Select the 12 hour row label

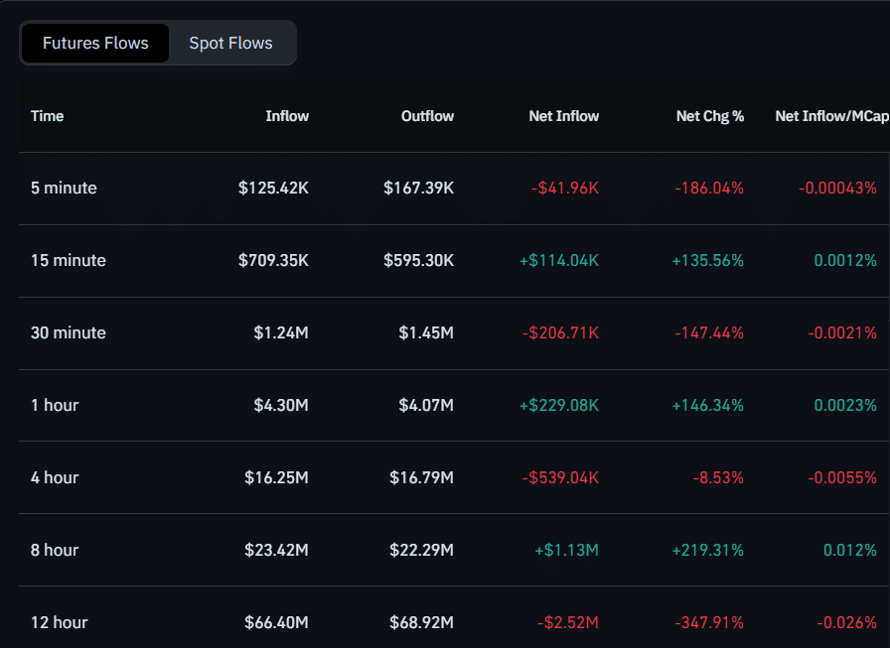[x=59, y=622]
